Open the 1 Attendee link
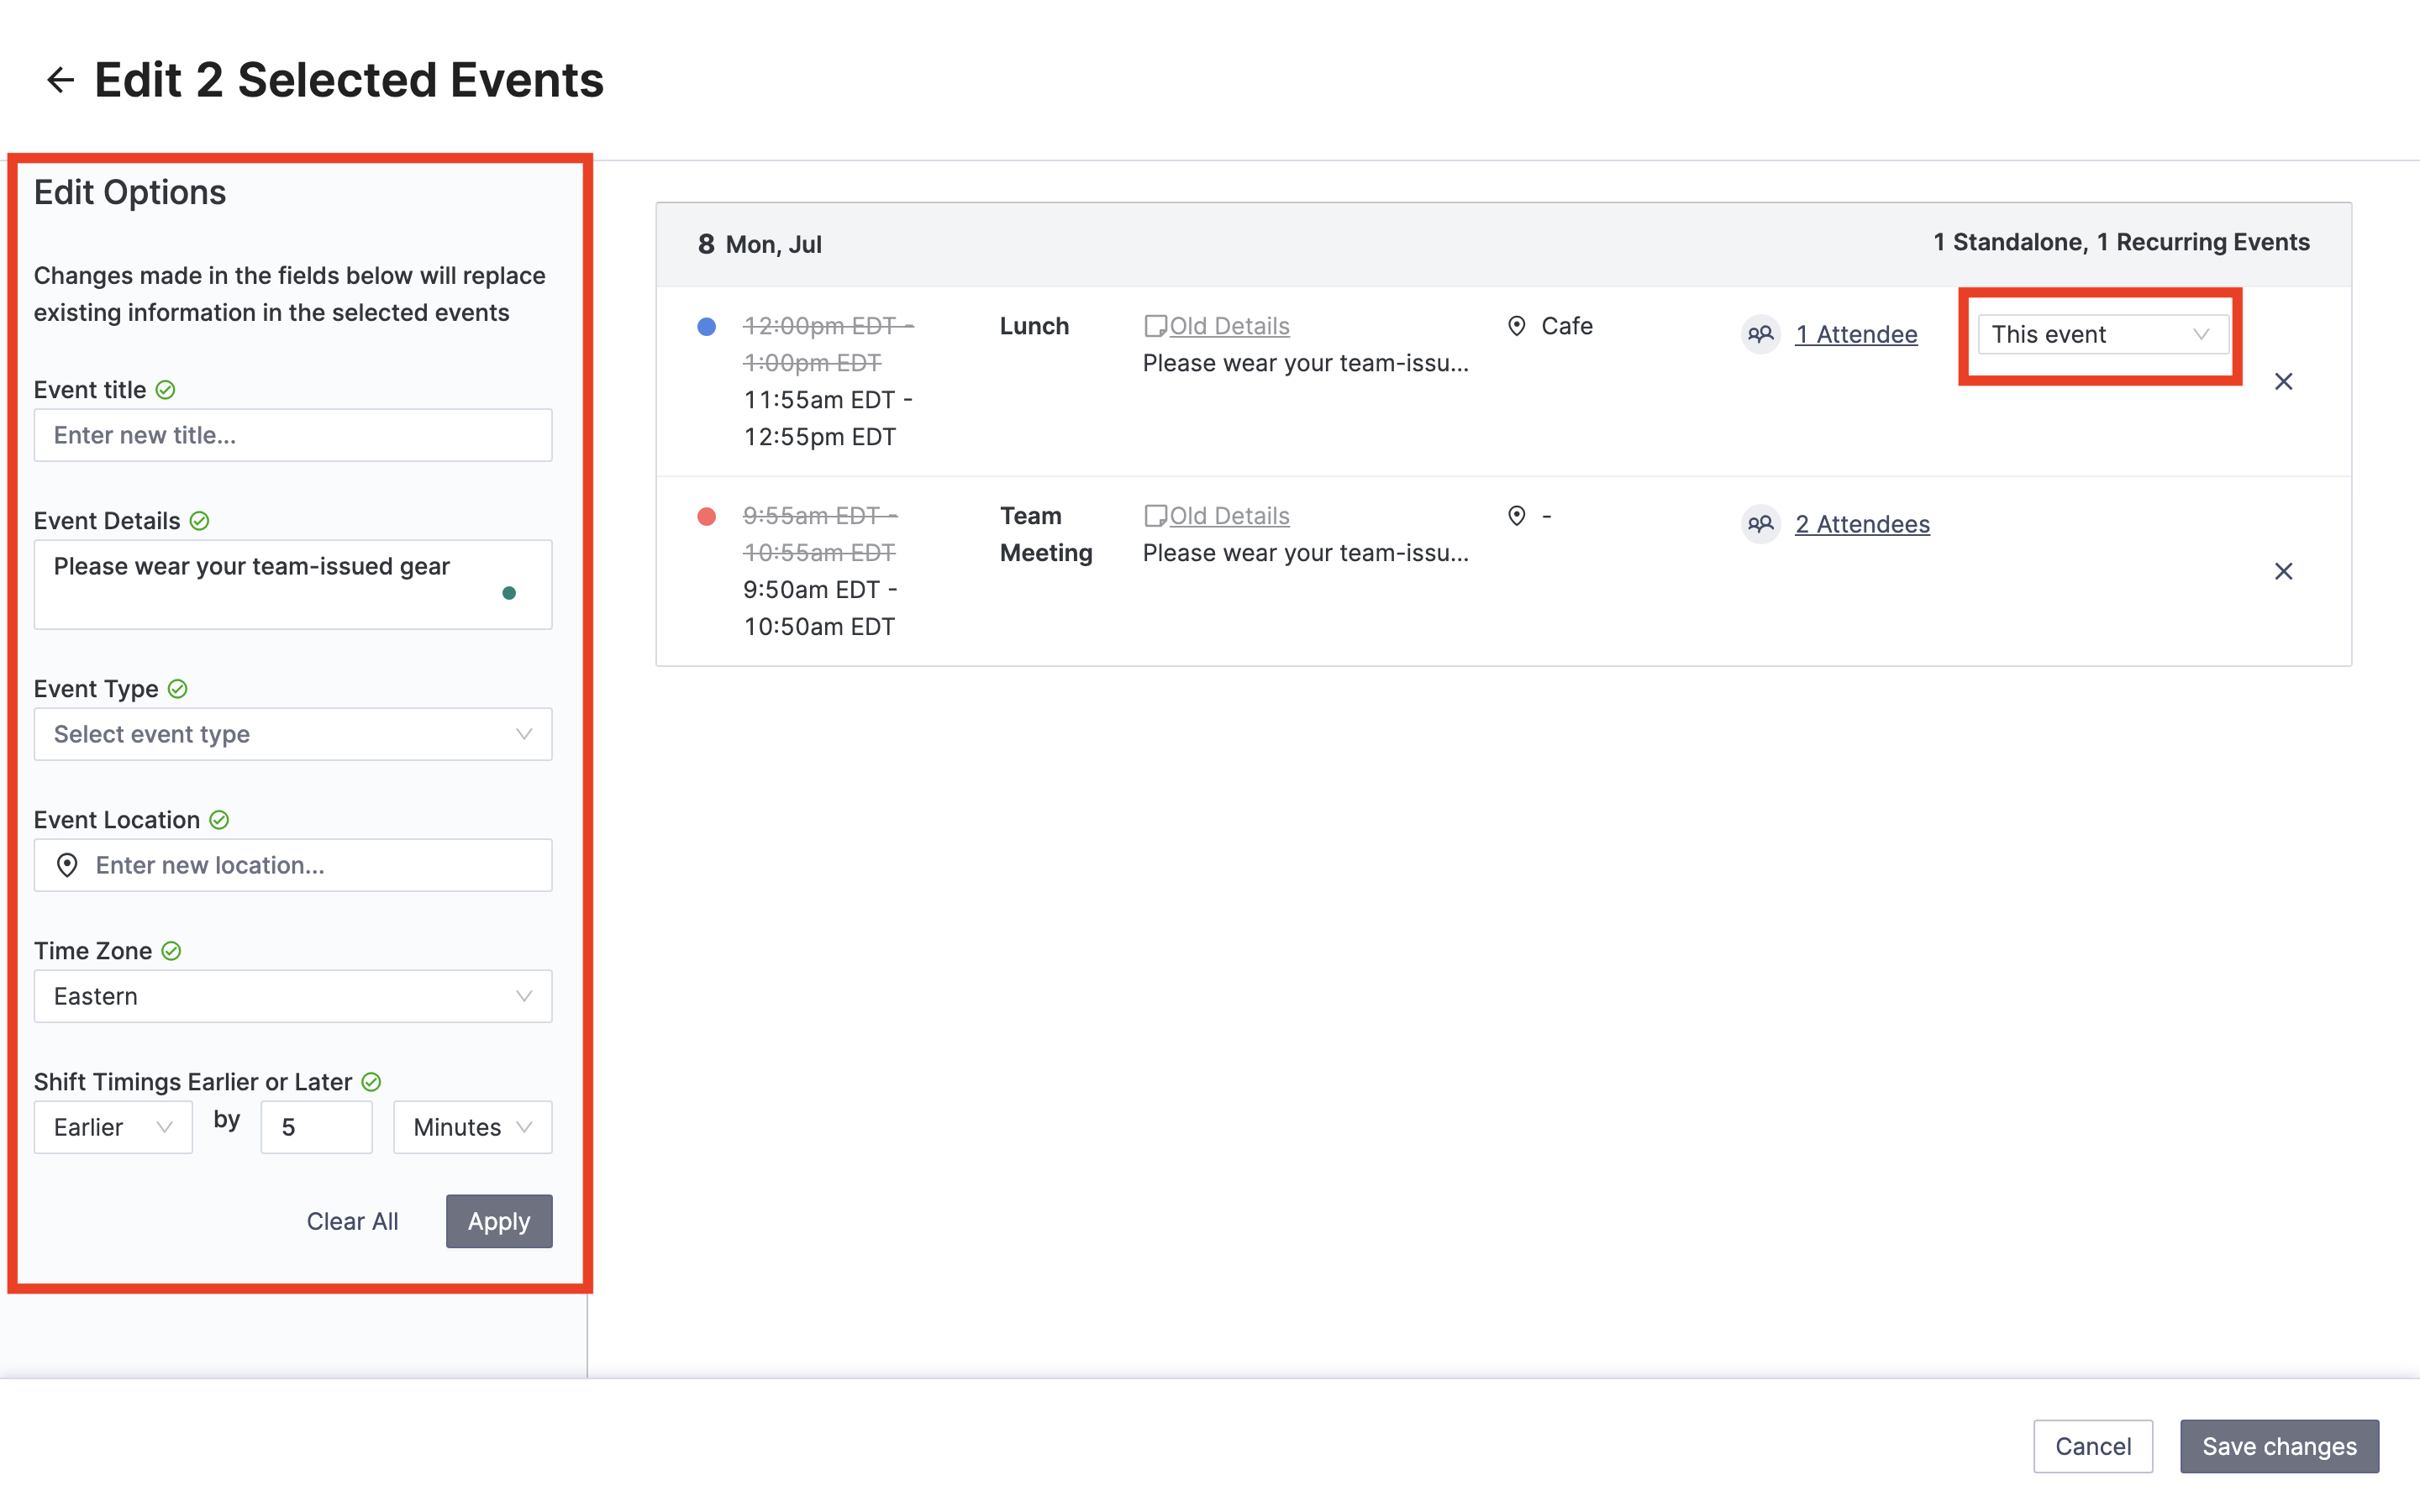The height and width of the screenshot is (1512, 2420). 1856,334
